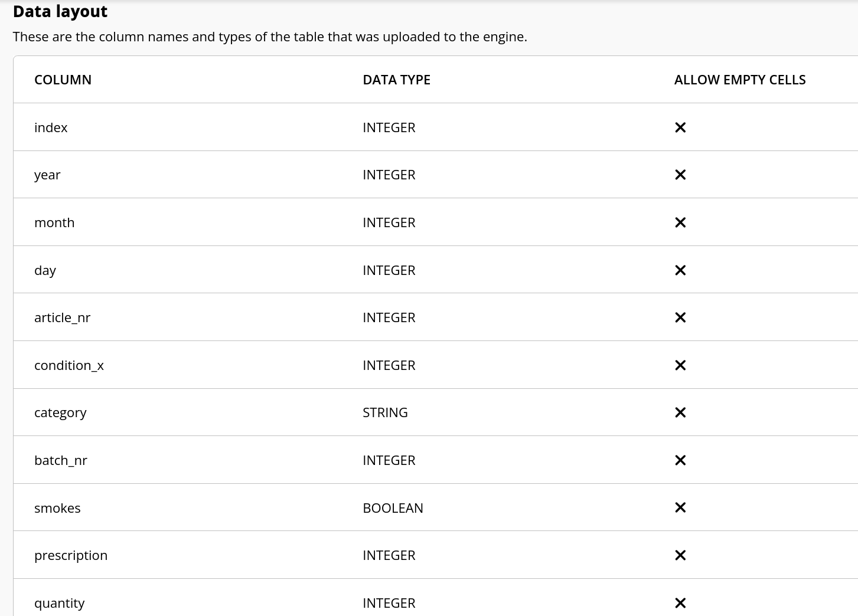Click the ALLOW EMPTY CELLS header
Screen dimensions: 858x616
[740, 80]
